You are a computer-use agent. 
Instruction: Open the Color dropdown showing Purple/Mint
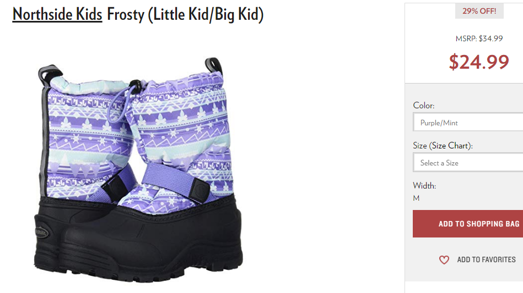[x=468, y=122]
